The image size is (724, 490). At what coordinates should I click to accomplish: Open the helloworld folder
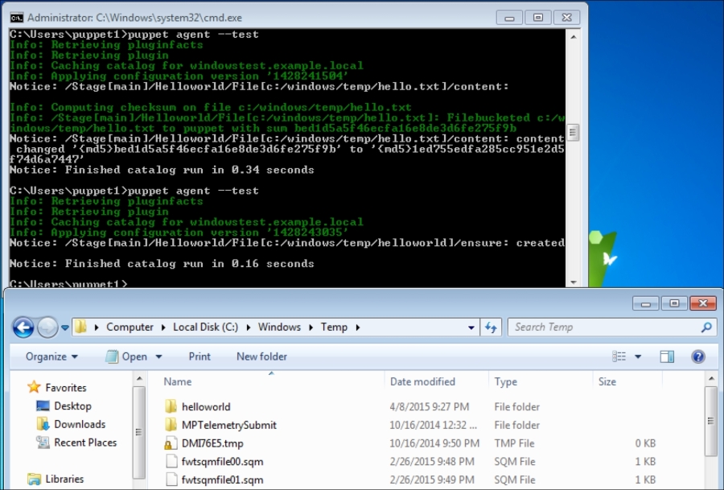[206, 407]
